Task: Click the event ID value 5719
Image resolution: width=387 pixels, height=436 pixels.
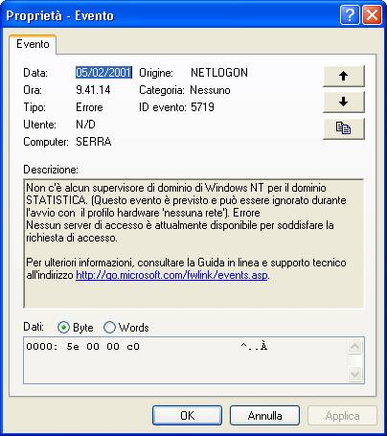Action: (202, 107)
